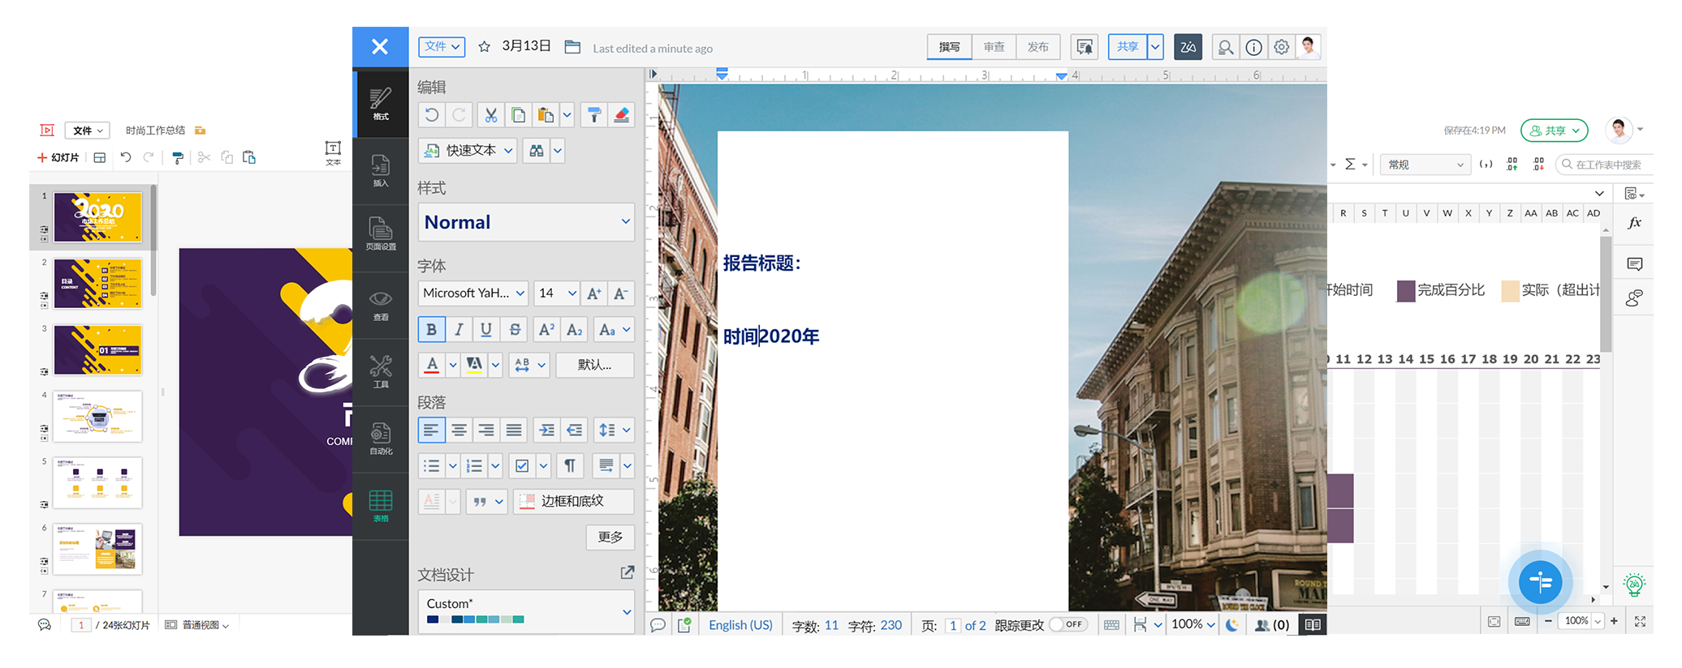1682x668 pixels.
Task: Toggle Strikethrough formatting
Action: pyautogui.click(x=514, y=329)
